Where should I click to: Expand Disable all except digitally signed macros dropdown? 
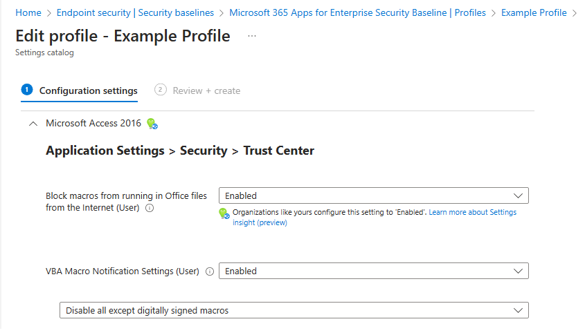coord(294,310)
